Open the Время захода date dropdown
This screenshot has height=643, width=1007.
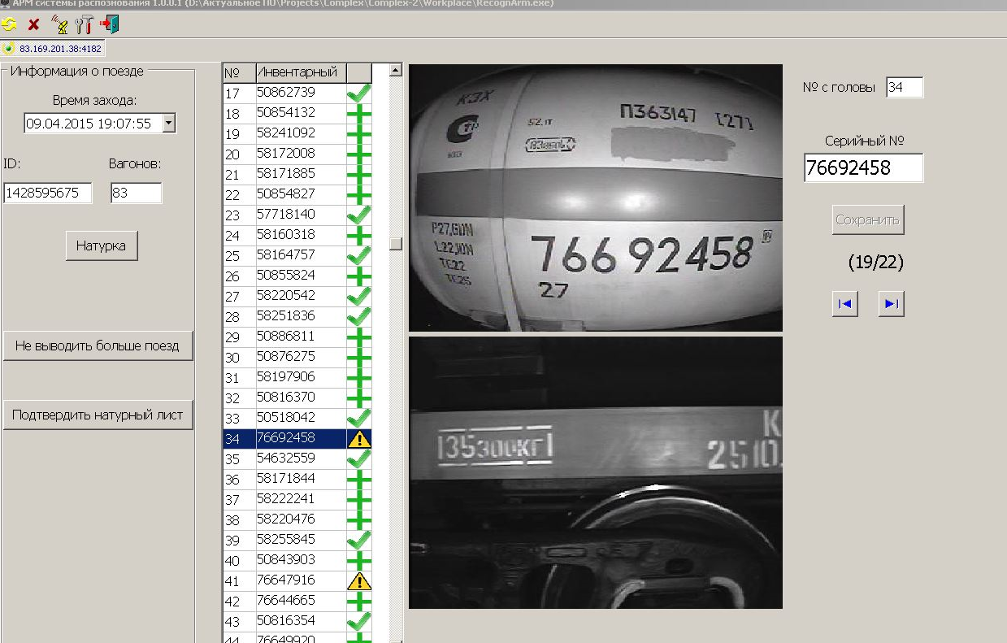click(x=169, y=124)
